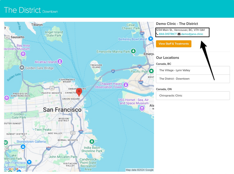Click the Sunset District map label
The width and height of the screenshot is (234, 174).
coord(17,134)
